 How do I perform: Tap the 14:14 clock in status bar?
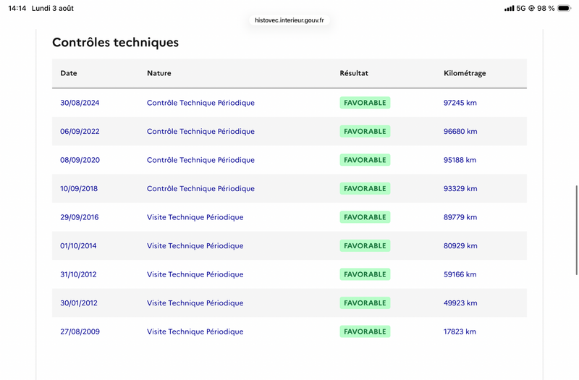point(17,8)
